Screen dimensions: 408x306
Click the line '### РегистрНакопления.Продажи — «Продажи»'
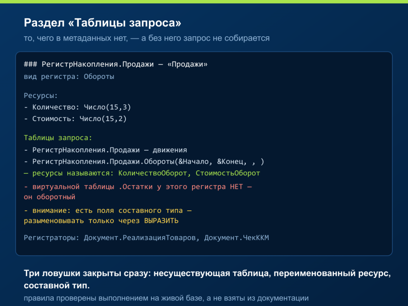click(116, 64)
